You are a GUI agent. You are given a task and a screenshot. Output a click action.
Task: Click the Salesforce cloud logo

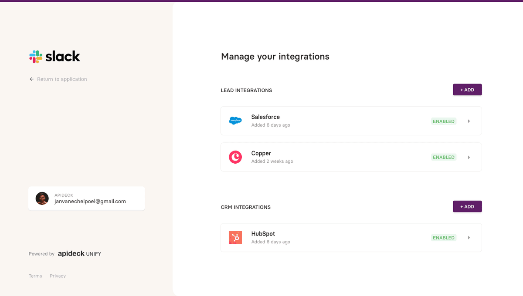[x=235, y=121]
